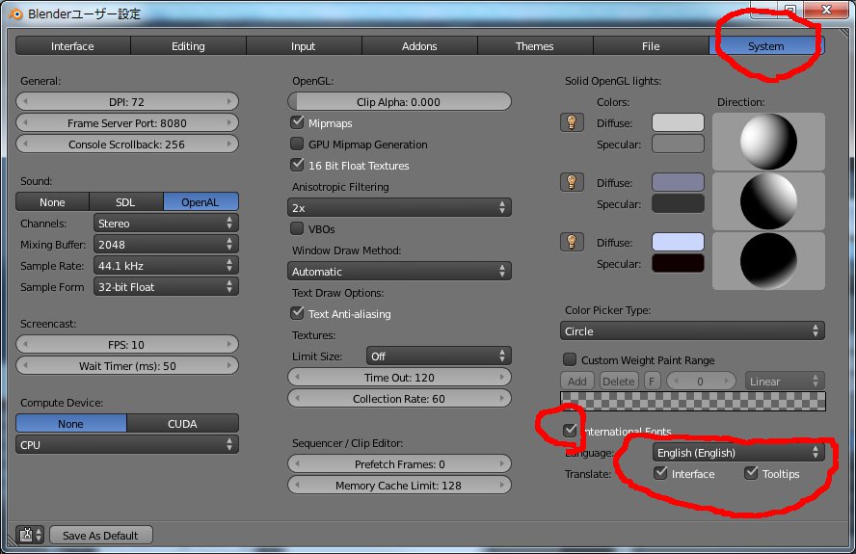
Task: Click third light Diffuse color swatch
Action: (678, 242)
